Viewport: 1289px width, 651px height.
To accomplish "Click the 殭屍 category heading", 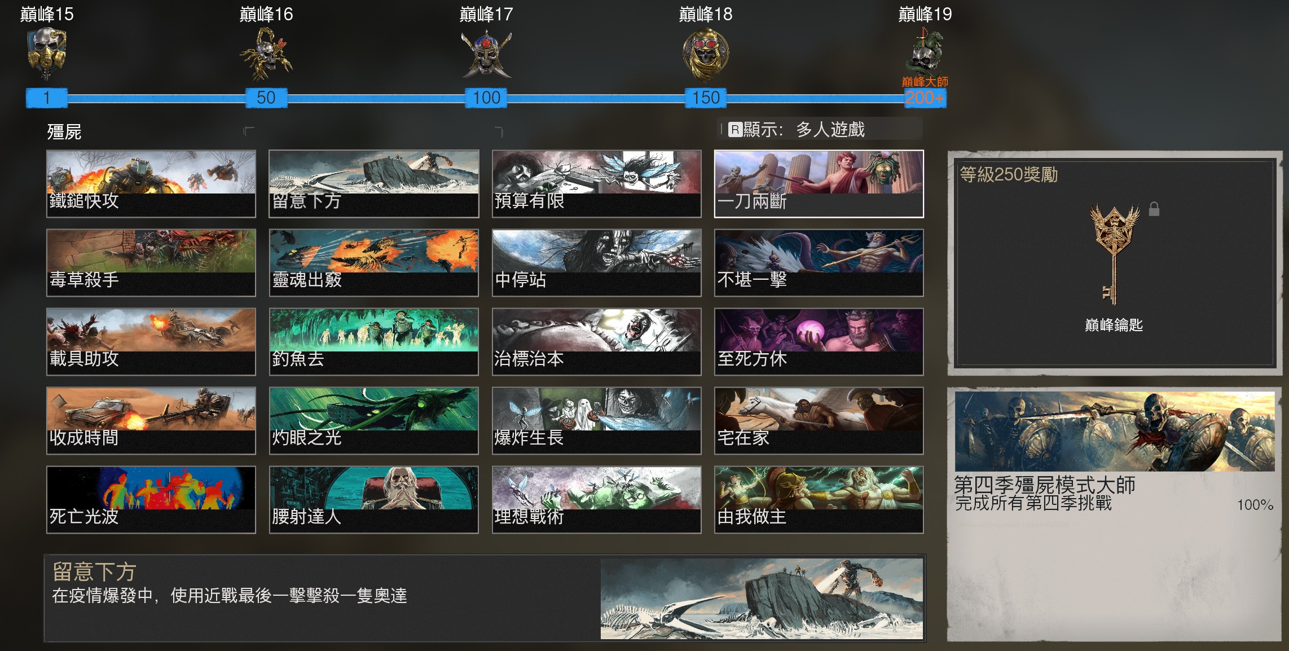I will point(64,132).
